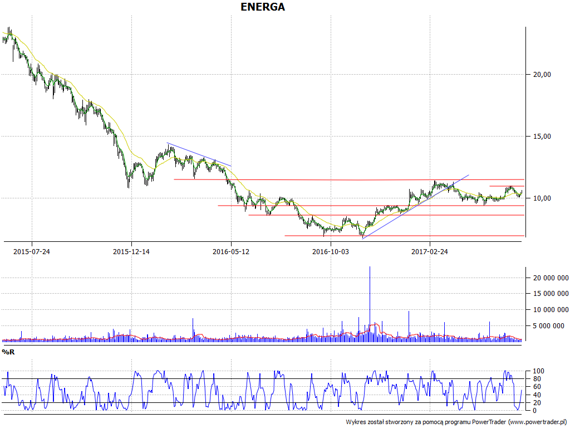Select the 2016-10-03 date label

(x=331, y=251)
